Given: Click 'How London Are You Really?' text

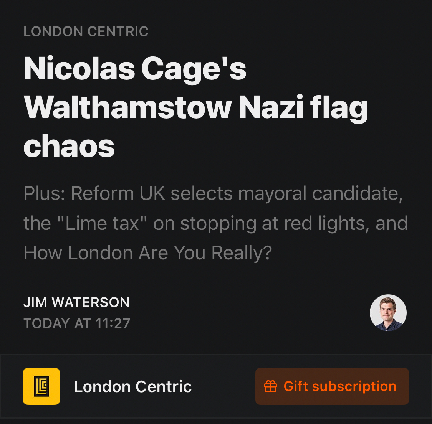Looking at the screenshot, I should (x=148, y=253).
